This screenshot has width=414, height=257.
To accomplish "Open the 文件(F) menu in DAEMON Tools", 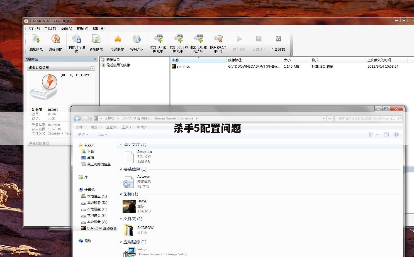I will (x=34, y=29).
